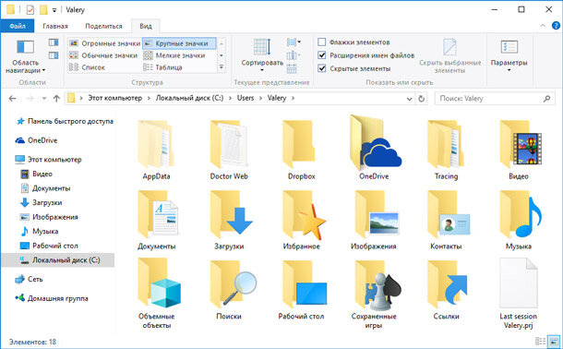Image resolution: width=563 pixels, height=349 pixels.
Task: Open the Документы folder in file list
Action: click(157, 220)
